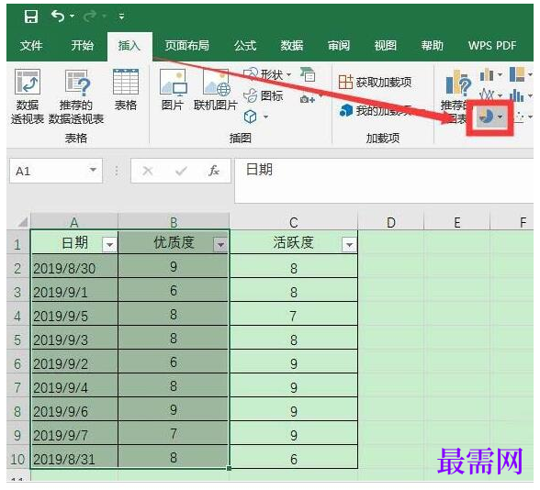Open the 公式 ribbon tab

245,46
